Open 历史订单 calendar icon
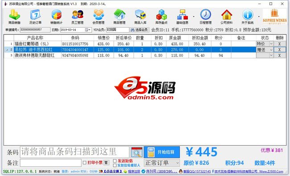This screenshot has height=176, width=290. [35, 17]
